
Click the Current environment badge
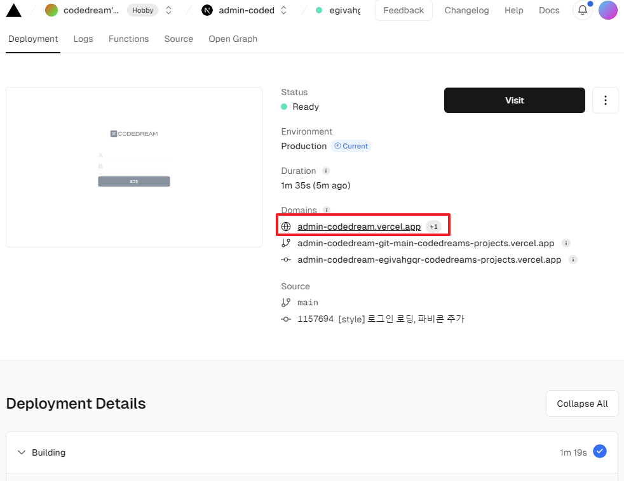(x=351, y=146)
